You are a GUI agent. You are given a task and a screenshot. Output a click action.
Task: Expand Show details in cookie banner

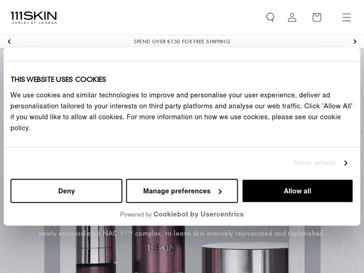pyautogui.click(x=314, y=163)
